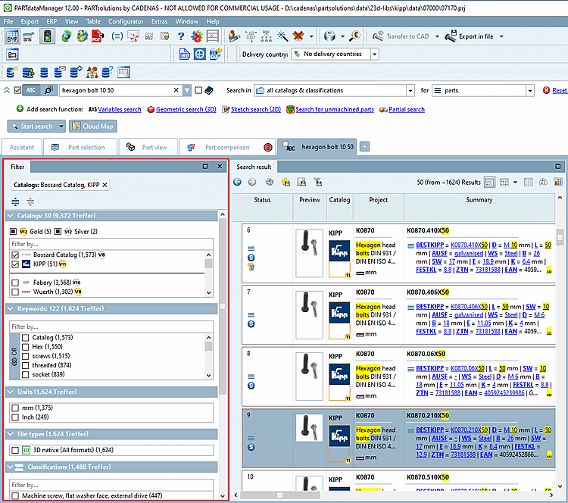Click the traffic light status icon

point(47,36)
